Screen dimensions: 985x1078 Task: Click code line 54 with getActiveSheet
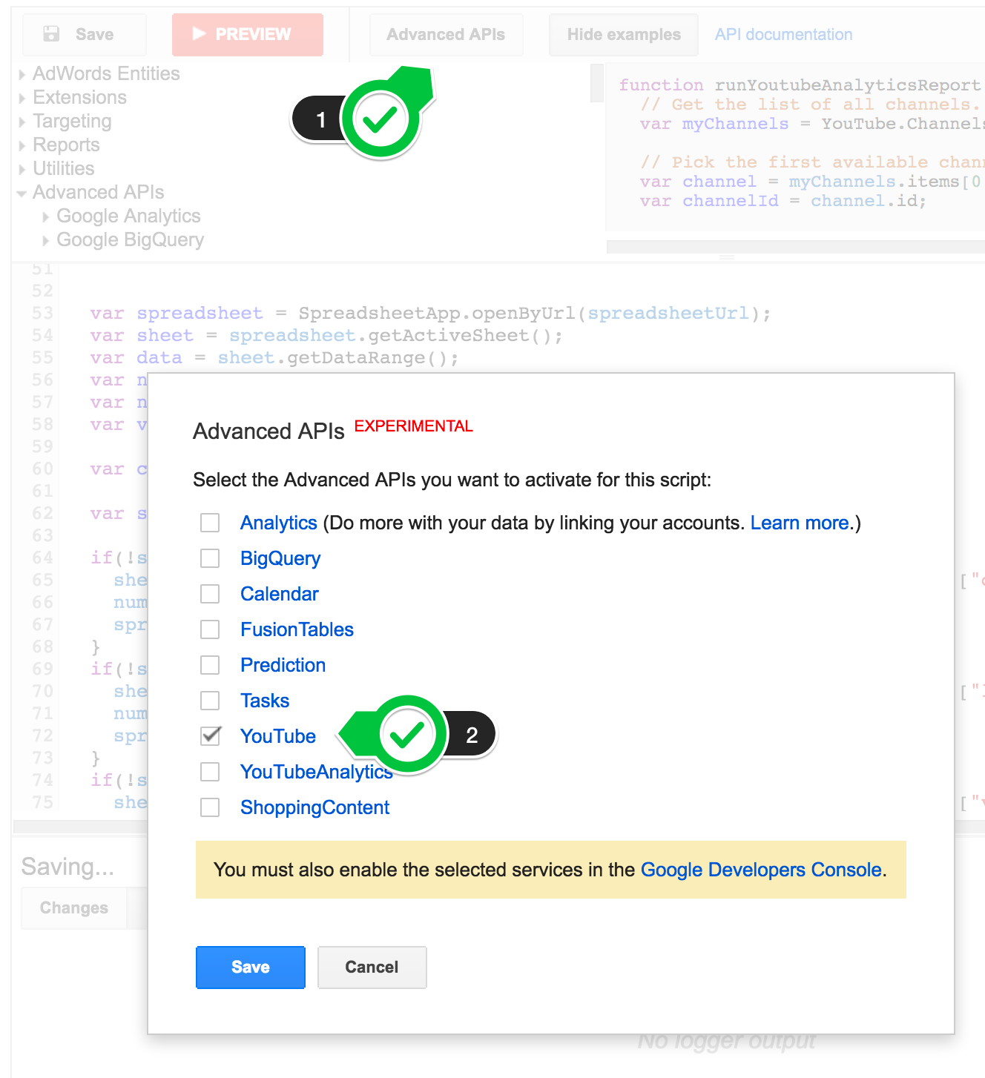(326, 336)
